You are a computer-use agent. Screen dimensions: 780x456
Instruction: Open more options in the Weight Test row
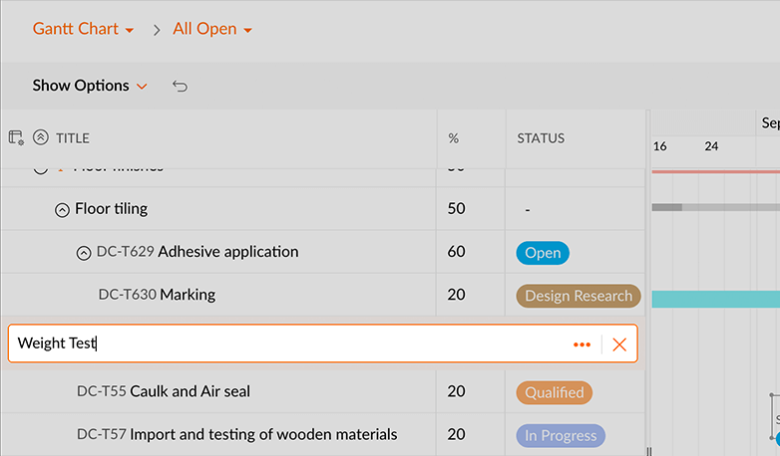[582, 344]
